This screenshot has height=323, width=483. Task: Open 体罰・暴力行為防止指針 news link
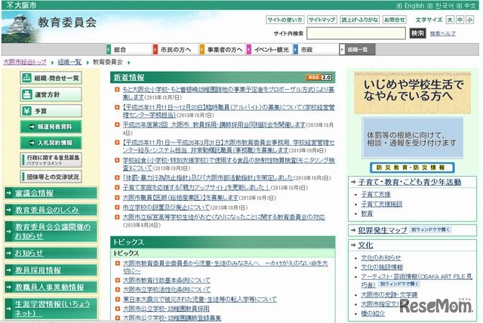pyautogui.click(x=208, y=177)
